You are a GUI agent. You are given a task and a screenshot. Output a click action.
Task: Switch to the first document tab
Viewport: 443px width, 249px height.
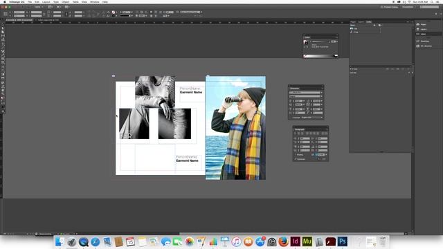click(x=19, y=20)
